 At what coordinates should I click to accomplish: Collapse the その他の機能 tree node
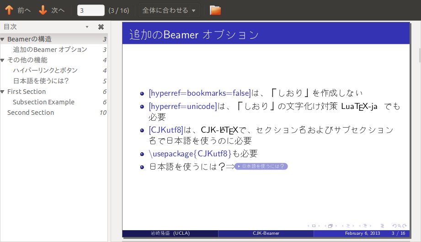coord(2,60)
